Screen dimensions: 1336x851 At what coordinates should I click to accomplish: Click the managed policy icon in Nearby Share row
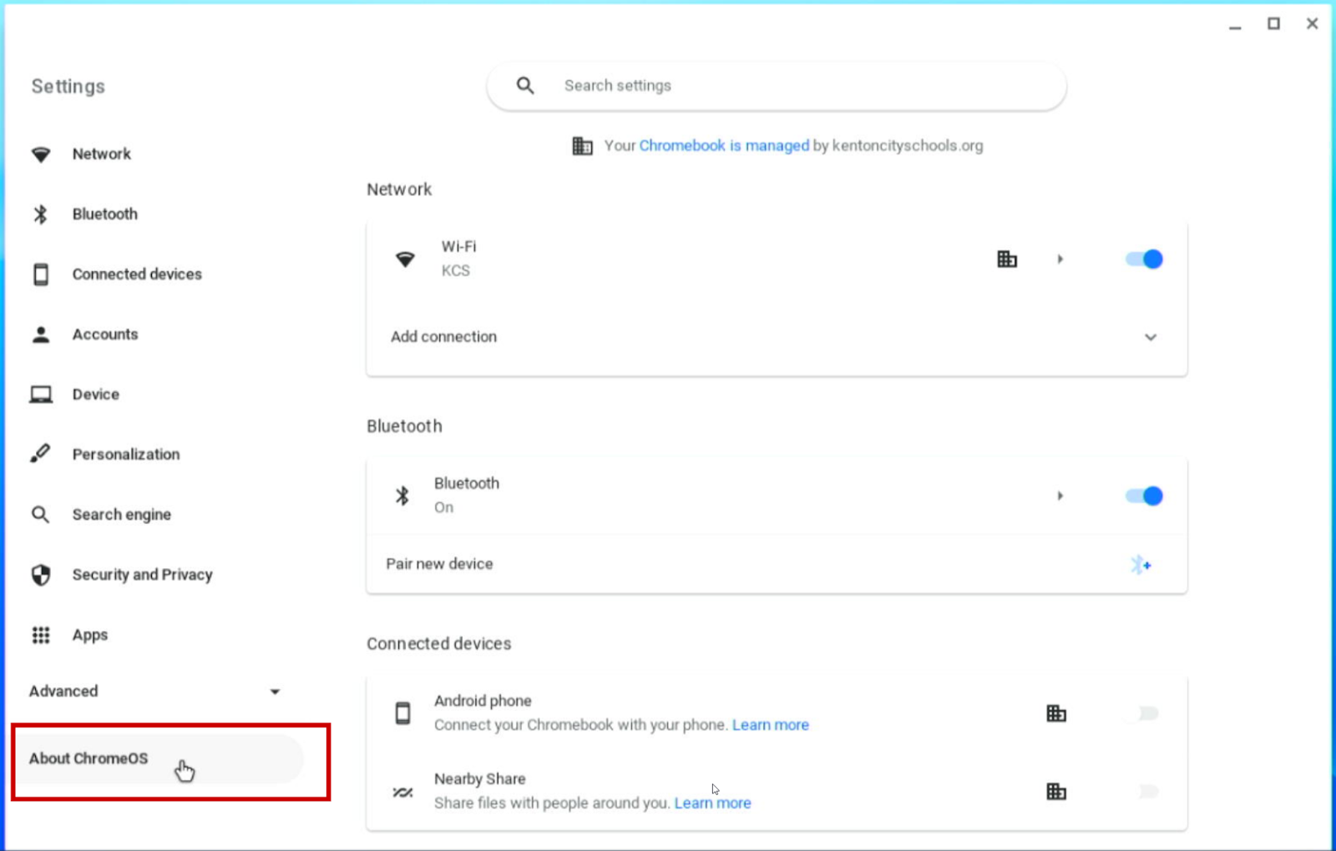coord(1056,791)
